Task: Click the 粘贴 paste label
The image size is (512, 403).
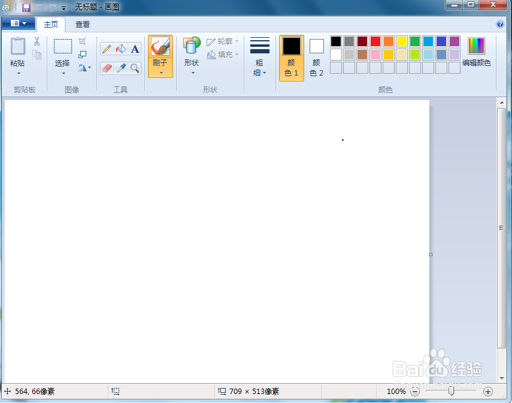Action: tap(17, 63)
